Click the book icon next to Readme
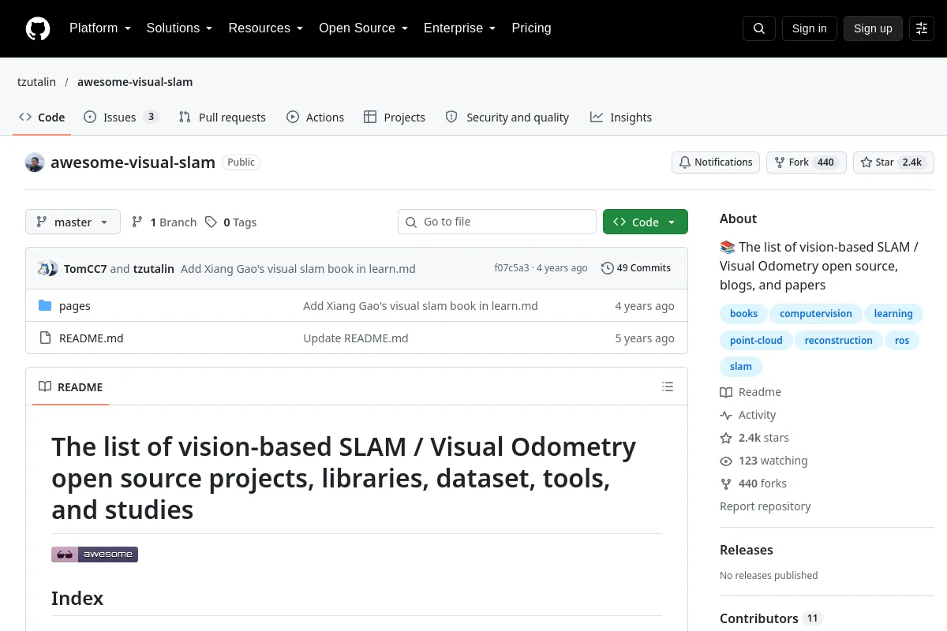The image size is (947, 631). (x=726, y=392)
